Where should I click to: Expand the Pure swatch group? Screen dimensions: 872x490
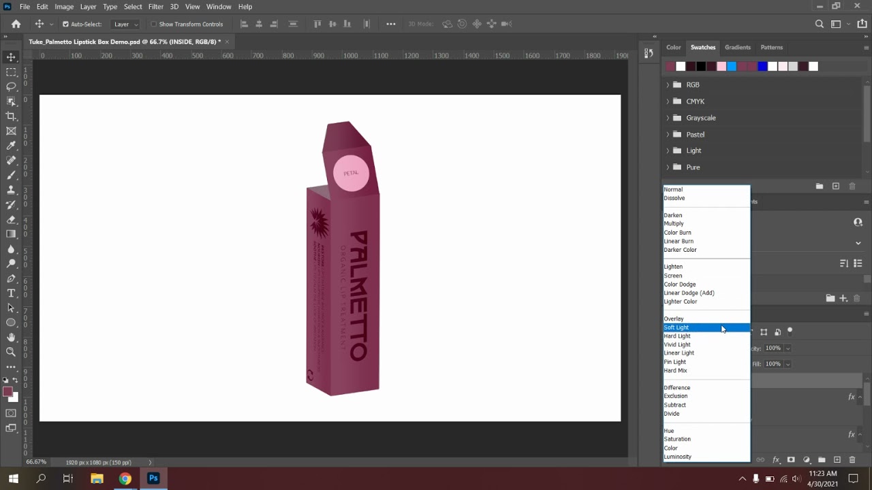(x=668, y=167)
